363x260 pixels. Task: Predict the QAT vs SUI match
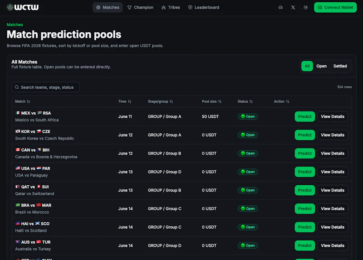click(x=304, y=190)
